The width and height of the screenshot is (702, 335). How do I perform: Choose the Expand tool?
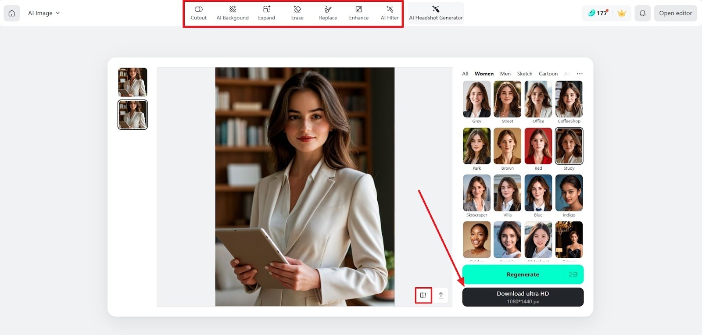pyautogui.click(x=266, y=13)
